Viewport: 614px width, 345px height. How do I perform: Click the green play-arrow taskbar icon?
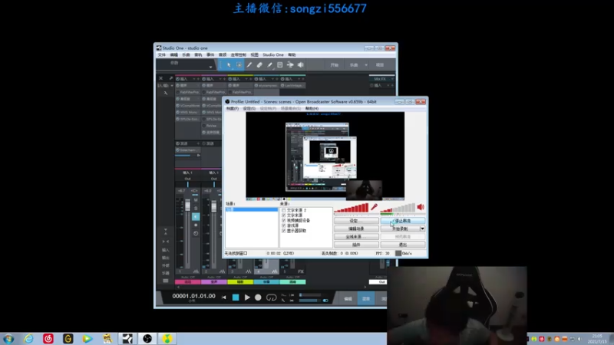(x=87, y=339)
